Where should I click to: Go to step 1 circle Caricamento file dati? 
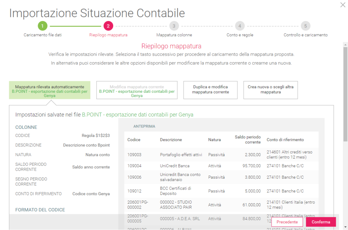click(42, 26)
